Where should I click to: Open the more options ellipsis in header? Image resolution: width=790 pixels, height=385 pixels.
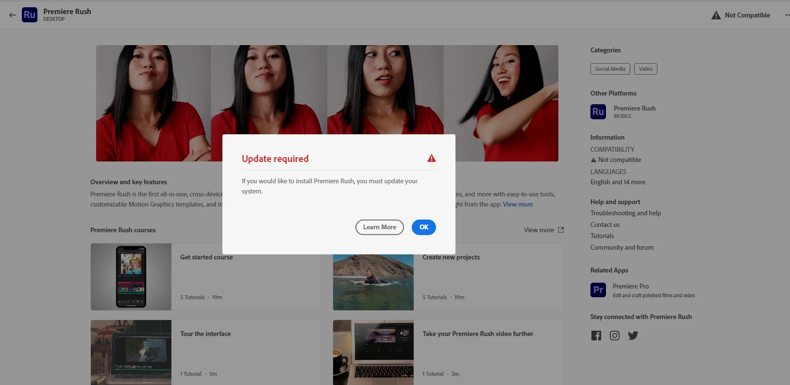787,15
